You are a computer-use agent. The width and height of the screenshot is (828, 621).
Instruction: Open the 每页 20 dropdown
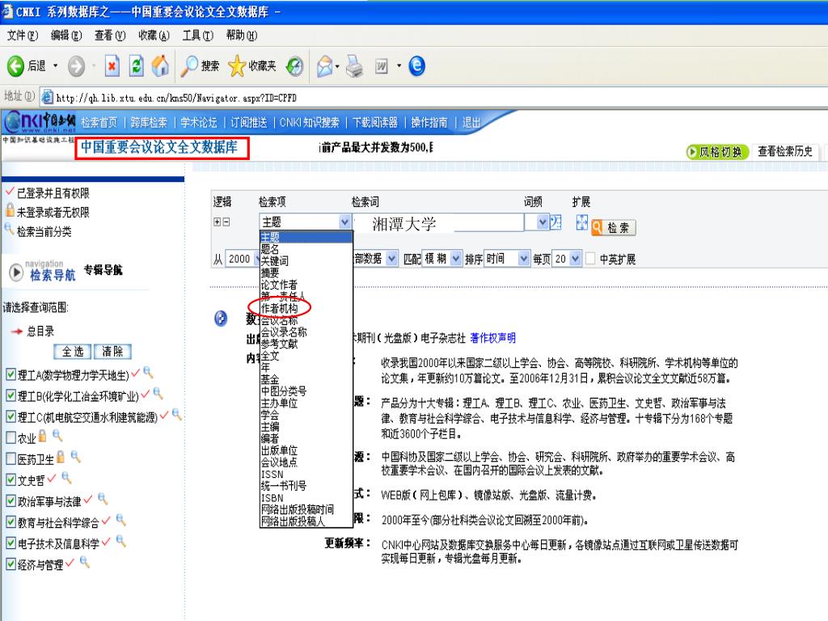pyautogui.click(x=576, y=259)
